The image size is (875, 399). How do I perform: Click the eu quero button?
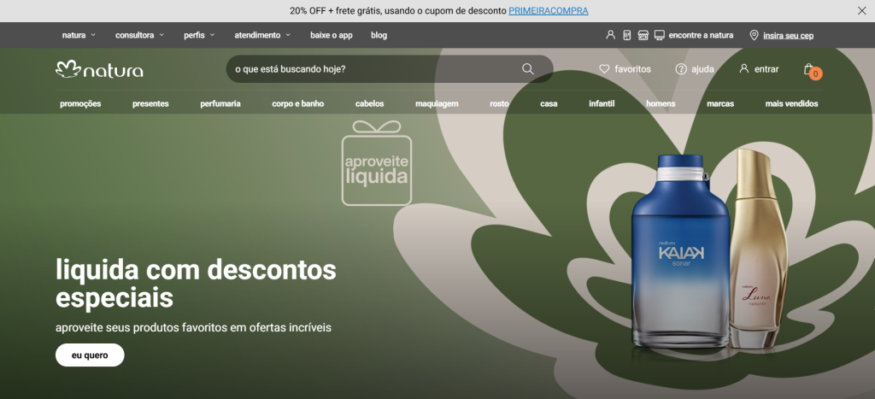click(90, 355)
